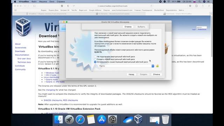This screenshot has width=224, height=126.
Task: Add a new Safari tab with plus
Action: (x=211, y=14)
